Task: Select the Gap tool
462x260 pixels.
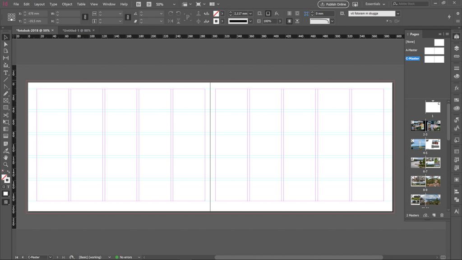Action: pyautogui.click(x=5, y=58)
